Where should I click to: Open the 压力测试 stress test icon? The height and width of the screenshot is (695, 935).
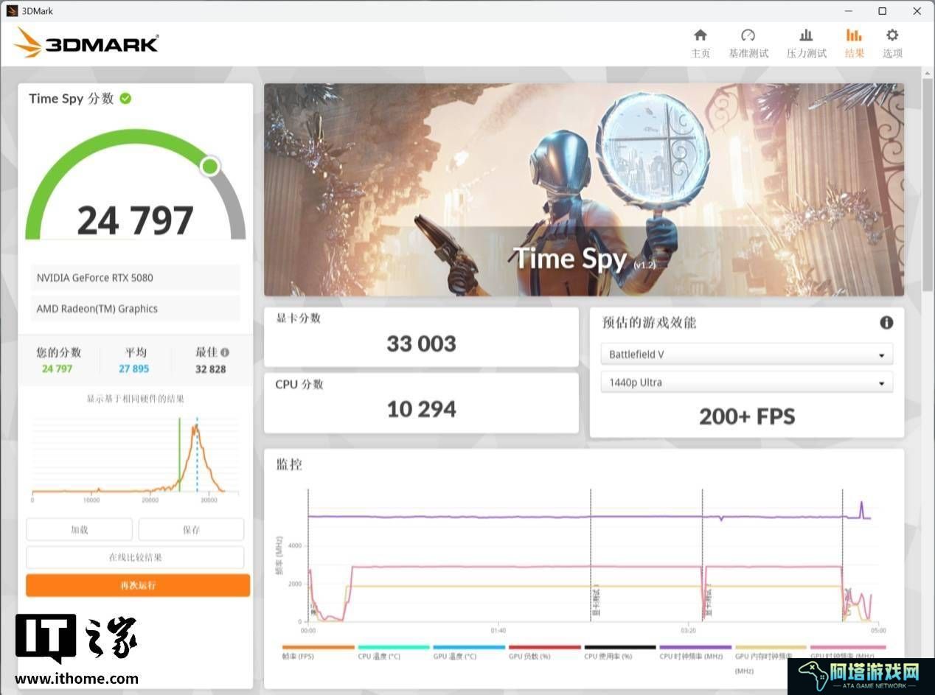click(806, 35)
